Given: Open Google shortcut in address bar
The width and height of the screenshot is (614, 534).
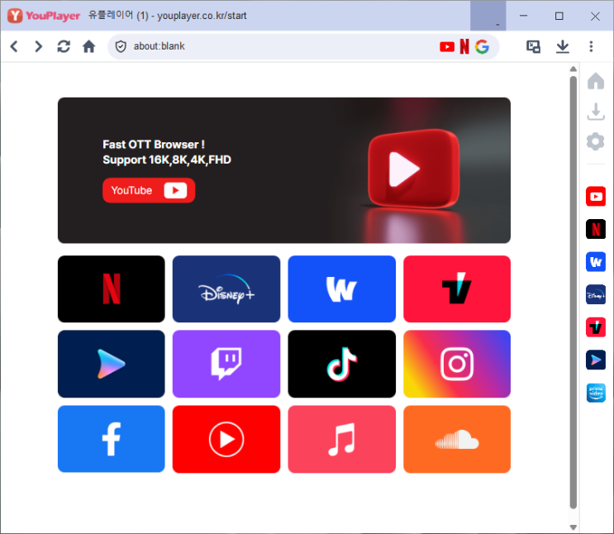Looking at the screenshot, I should pos(482,46).
